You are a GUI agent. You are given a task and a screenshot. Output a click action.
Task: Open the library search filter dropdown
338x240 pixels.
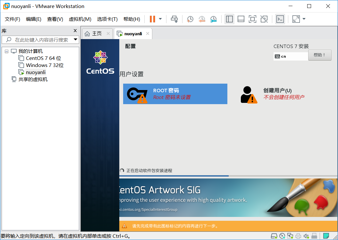(x=76, y=39)
